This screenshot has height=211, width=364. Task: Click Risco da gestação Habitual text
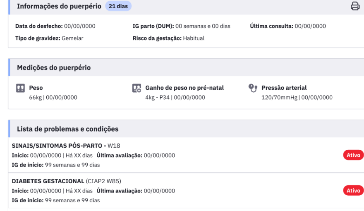click(168, 38)
